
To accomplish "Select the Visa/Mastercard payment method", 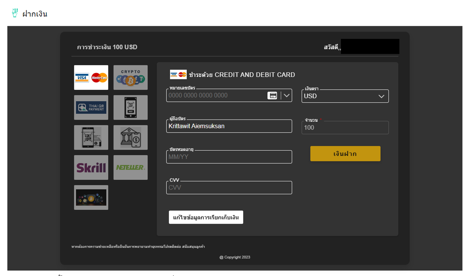I will pos(91,77).
